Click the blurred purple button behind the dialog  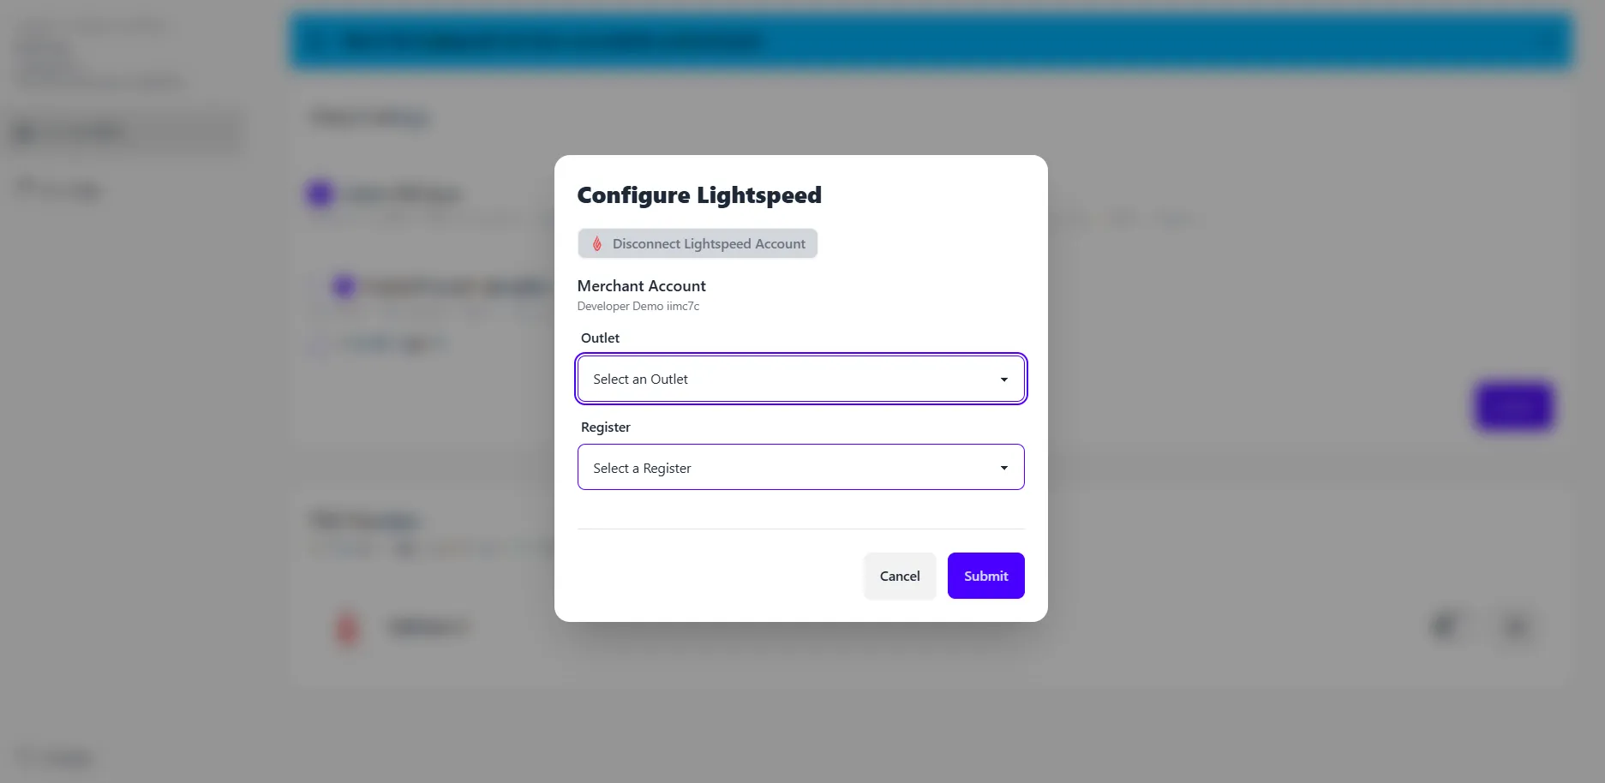point(1513,406)
